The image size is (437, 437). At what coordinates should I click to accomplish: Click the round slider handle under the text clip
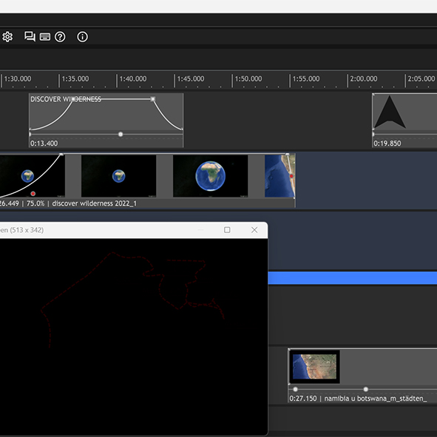click(121, 135)
